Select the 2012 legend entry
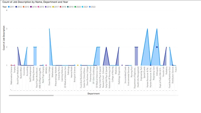Image resolution: width=201 pixels, height=113 pixels. pos(19,7)
